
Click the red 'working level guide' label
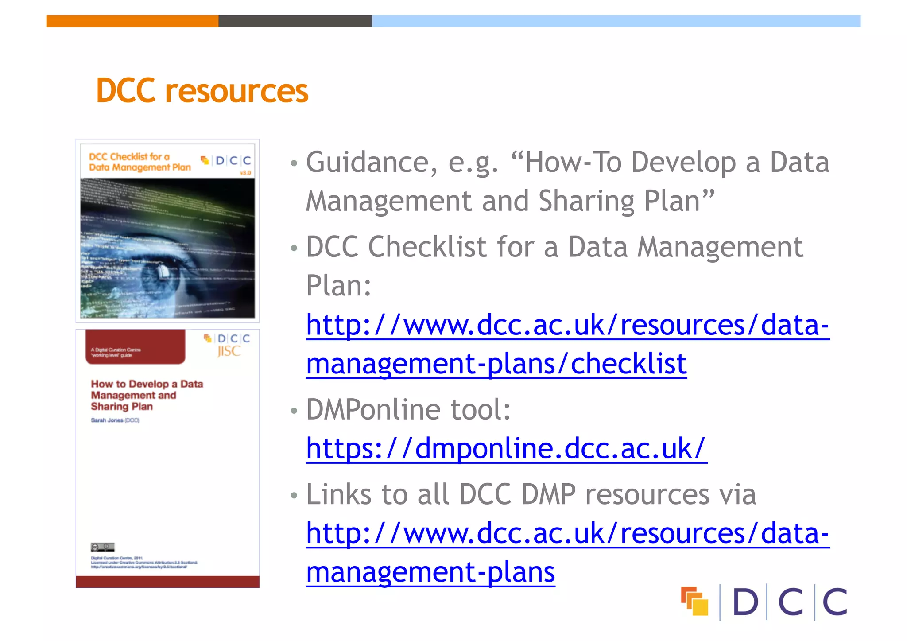[136, 347]
